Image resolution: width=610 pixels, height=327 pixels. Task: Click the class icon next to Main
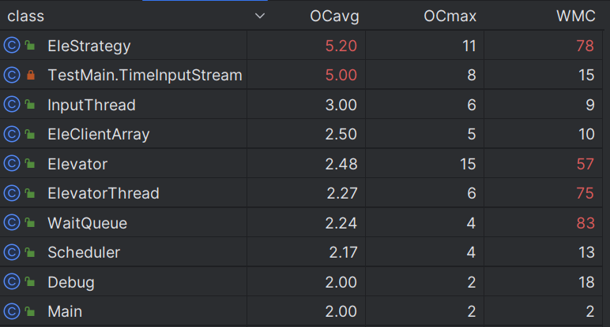pyautogui.click(x=11, y=311)
